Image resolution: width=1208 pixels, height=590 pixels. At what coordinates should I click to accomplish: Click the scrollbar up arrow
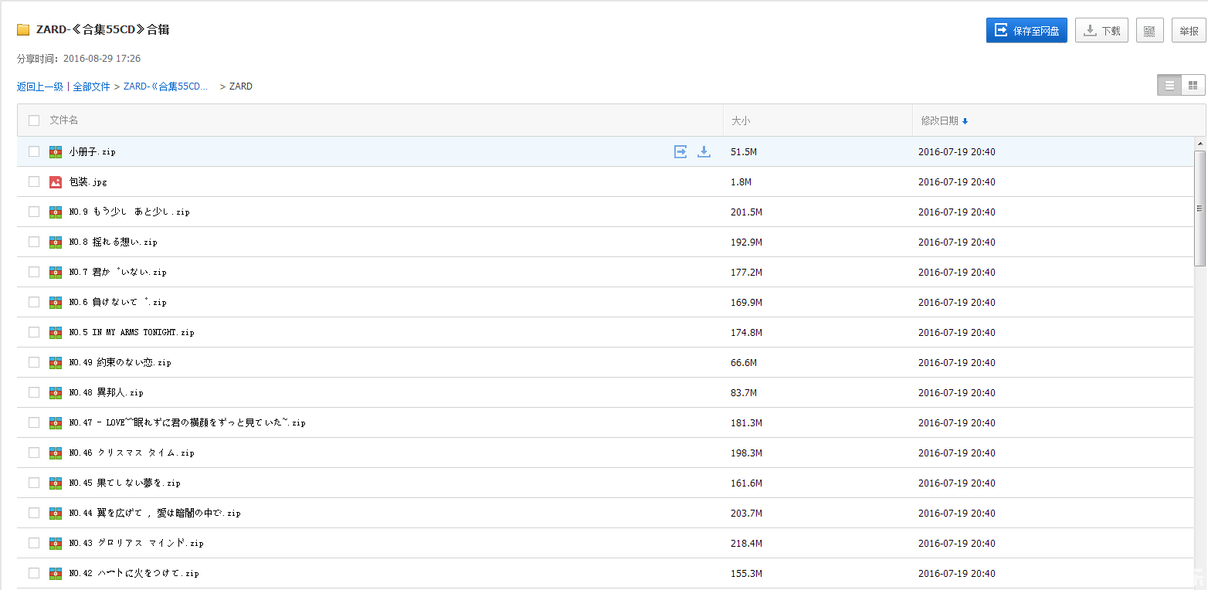coord(1200,144)
